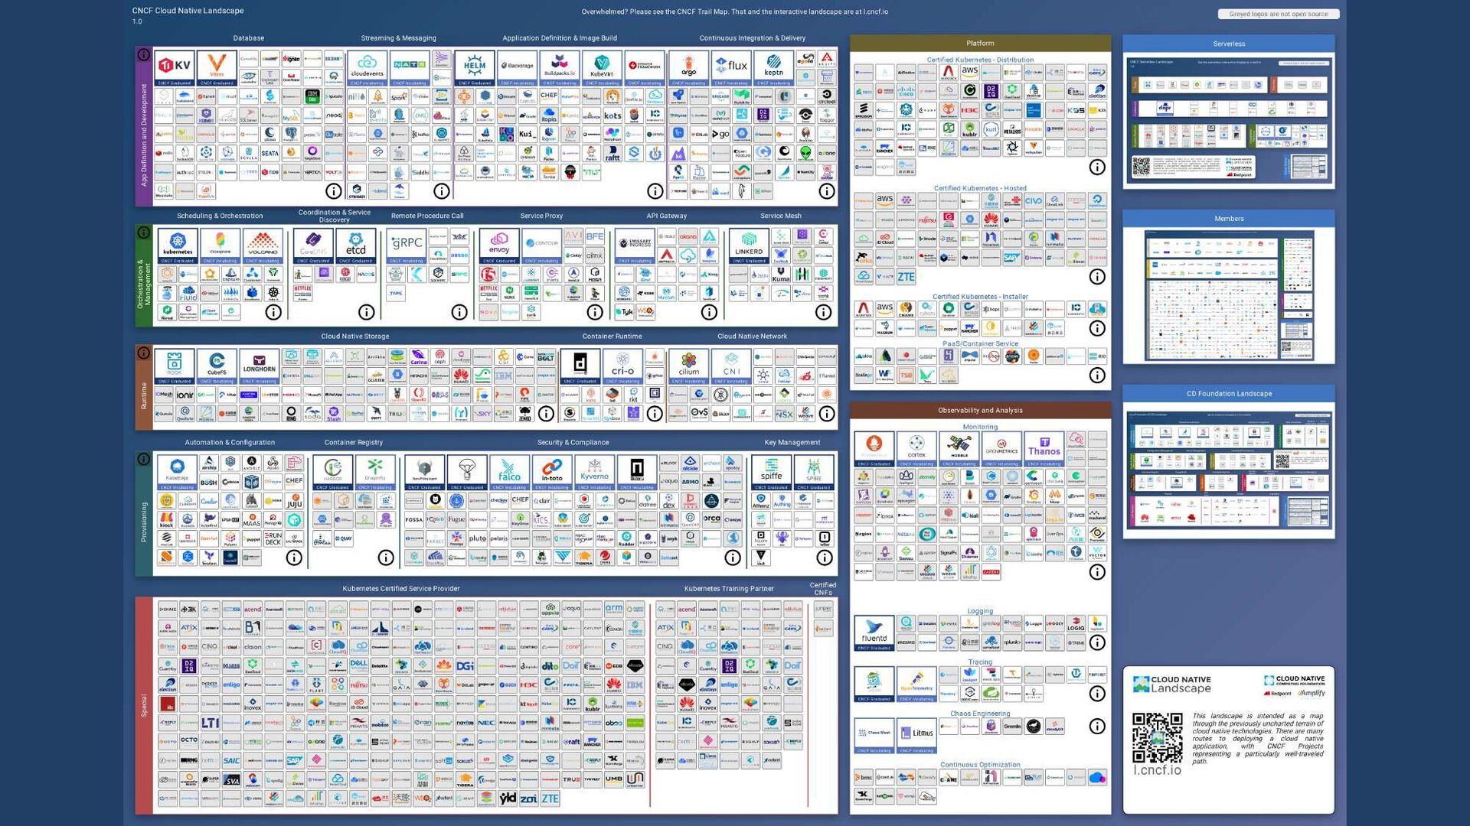This screenshot has width=1470, height=826.
Task: Open the Rook storage project card
Action: pyautogui.click(x=175, y=367)
